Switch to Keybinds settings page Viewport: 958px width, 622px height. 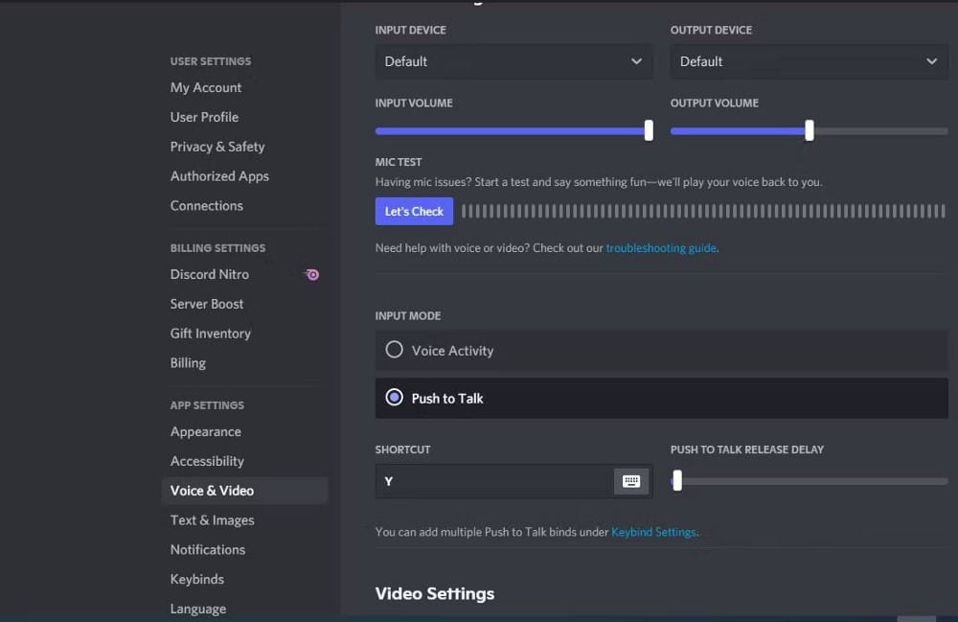tap(196, 579)
